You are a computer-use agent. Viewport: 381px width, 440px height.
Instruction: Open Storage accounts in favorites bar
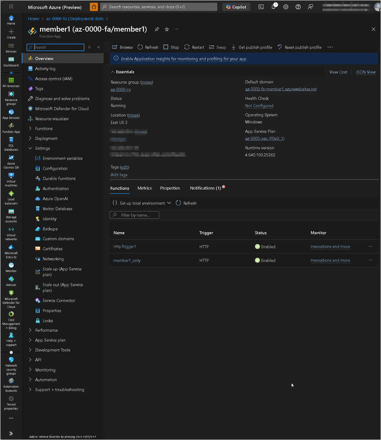point(11,216)
